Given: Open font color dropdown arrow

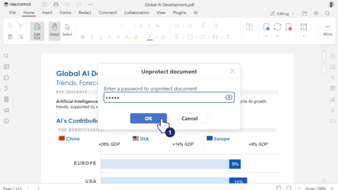Looking at the screenshot, I should click(156, 37).
